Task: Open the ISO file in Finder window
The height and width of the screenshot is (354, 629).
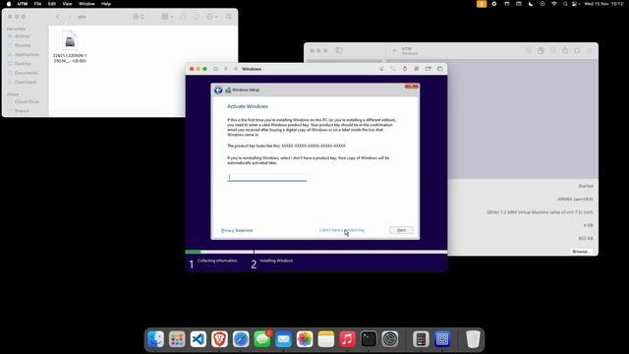Action: point(70,46)
